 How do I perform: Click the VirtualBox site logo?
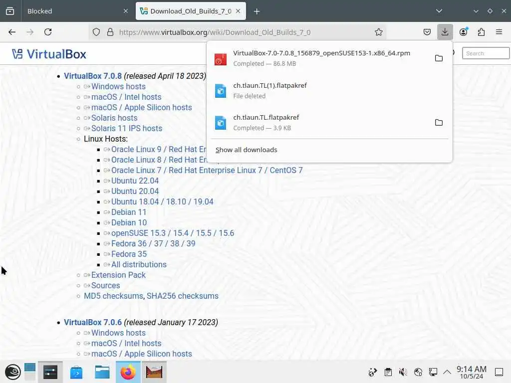pyautogui.click(x=49, y=54)
